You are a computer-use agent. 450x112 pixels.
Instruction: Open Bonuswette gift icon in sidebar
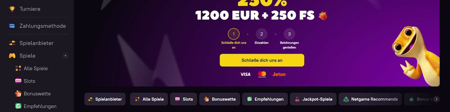(x=18, y=94)
